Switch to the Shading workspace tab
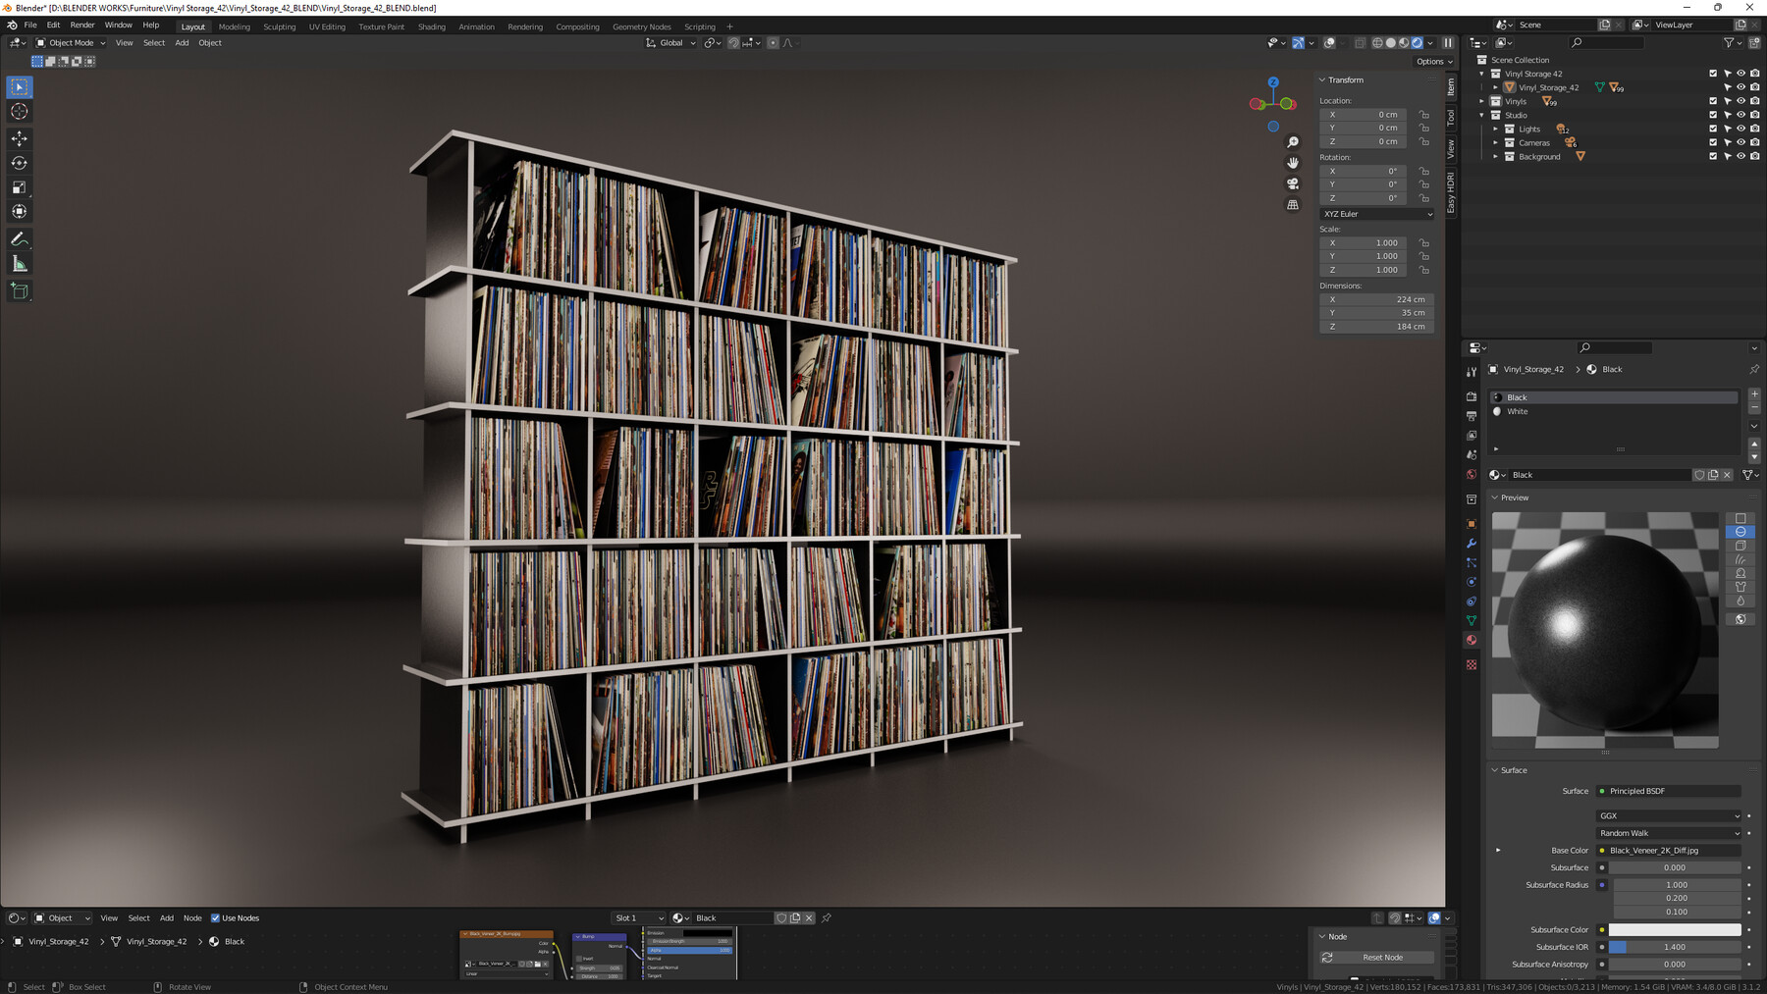This screenshot has height=994, width=1767. [431, 26]
